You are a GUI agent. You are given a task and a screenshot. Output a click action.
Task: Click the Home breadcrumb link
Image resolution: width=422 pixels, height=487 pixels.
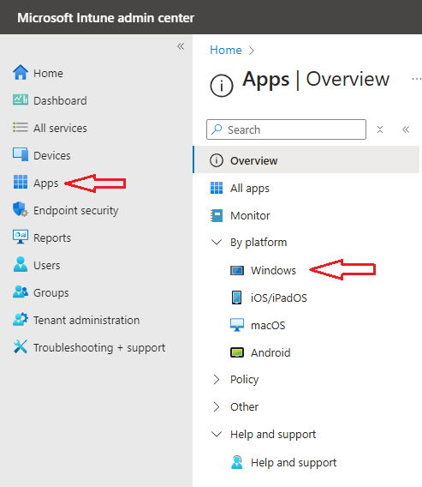pyautogui.click(x=226, y=50)
